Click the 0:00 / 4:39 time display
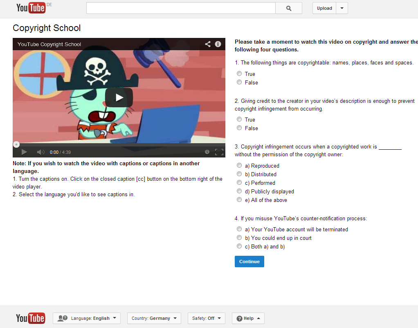Image resolution: width=418 pixels, height=328 pixels. pyautogui.click(x=60, y=152)
